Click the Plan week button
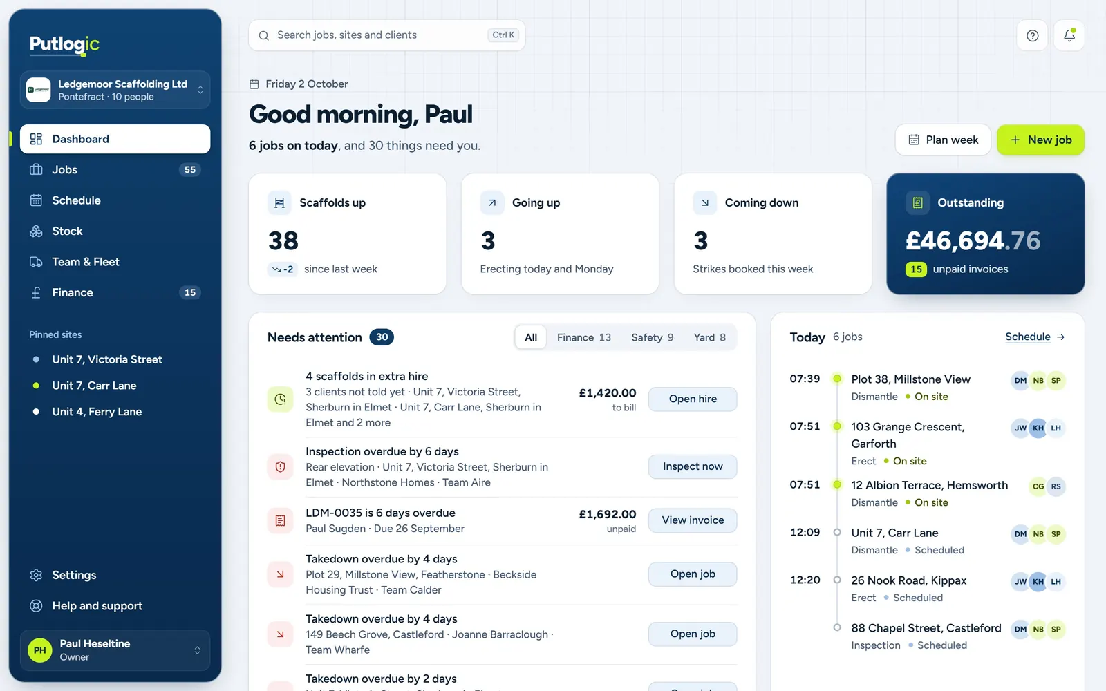 pos(943,140)
